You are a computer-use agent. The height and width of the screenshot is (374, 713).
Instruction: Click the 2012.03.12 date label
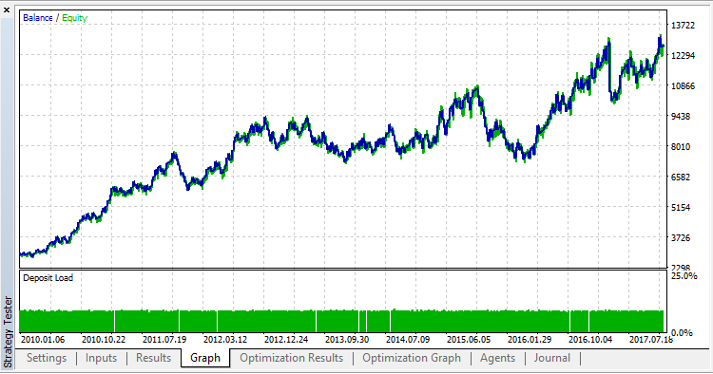coord(225,340)
